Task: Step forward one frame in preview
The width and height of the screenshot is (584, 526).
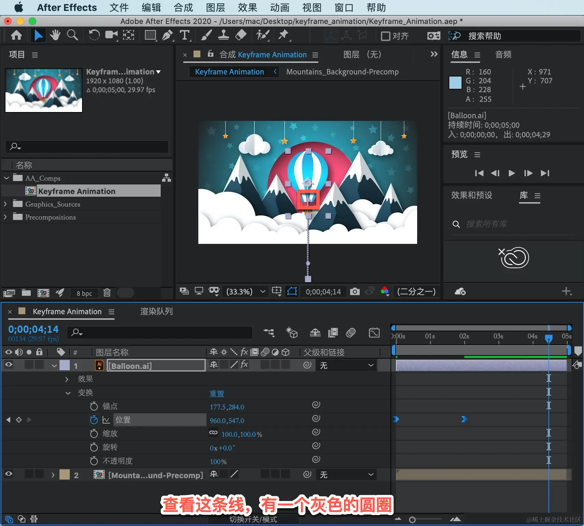Action: tap(528, 173)
